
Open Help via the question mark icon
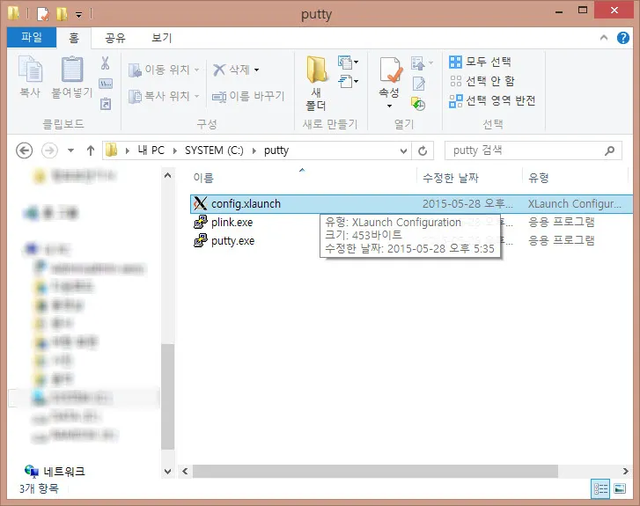point(623,38)
